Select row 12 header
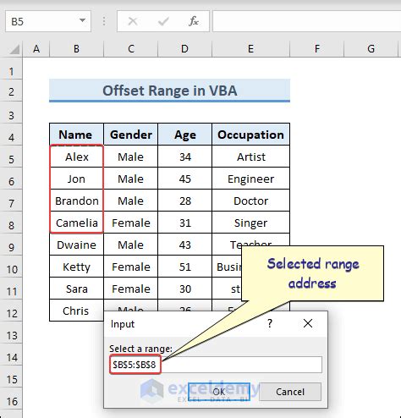Image resolution: width=401 pixels, height=418 pixels. point(11,311)
